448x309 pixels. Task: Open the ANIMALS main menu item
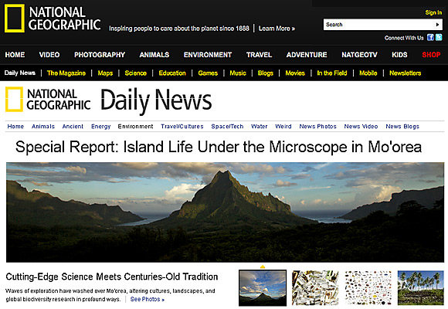click(x=154, y=55)
